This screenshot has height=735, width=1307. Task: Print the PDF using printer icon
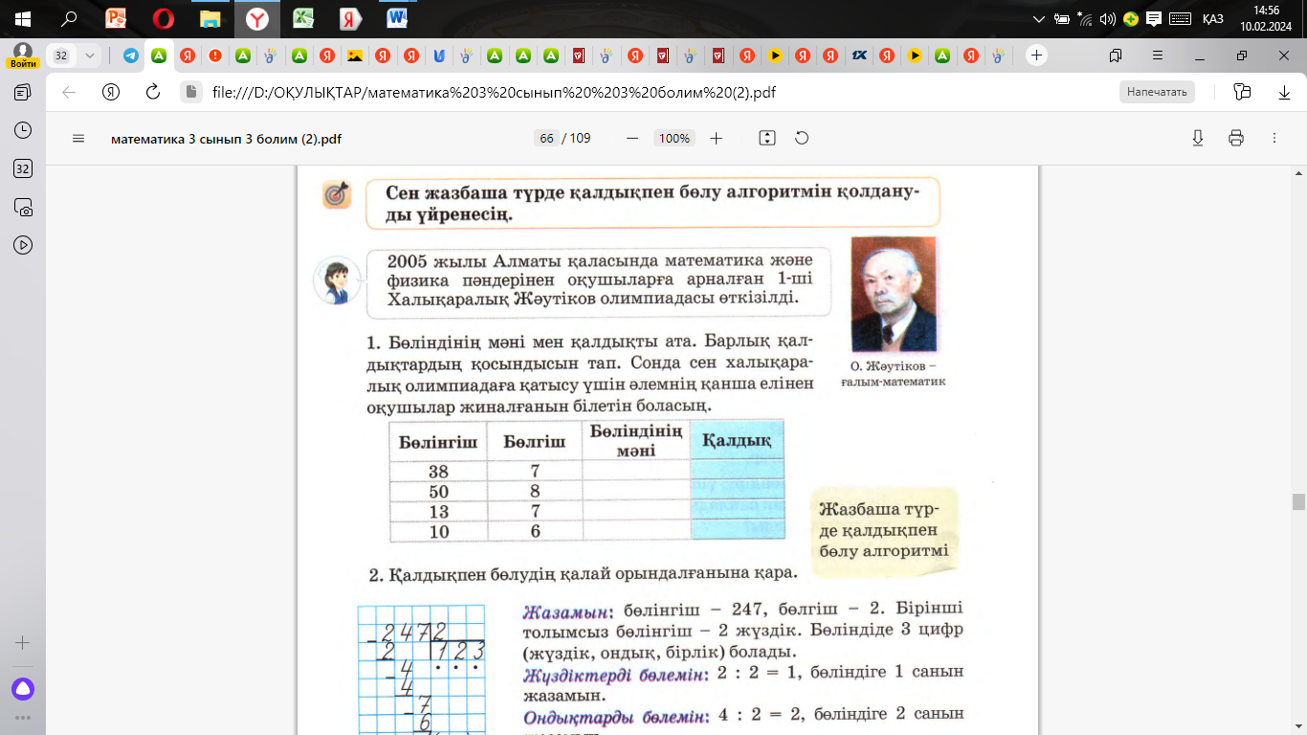pos(1235,138)
